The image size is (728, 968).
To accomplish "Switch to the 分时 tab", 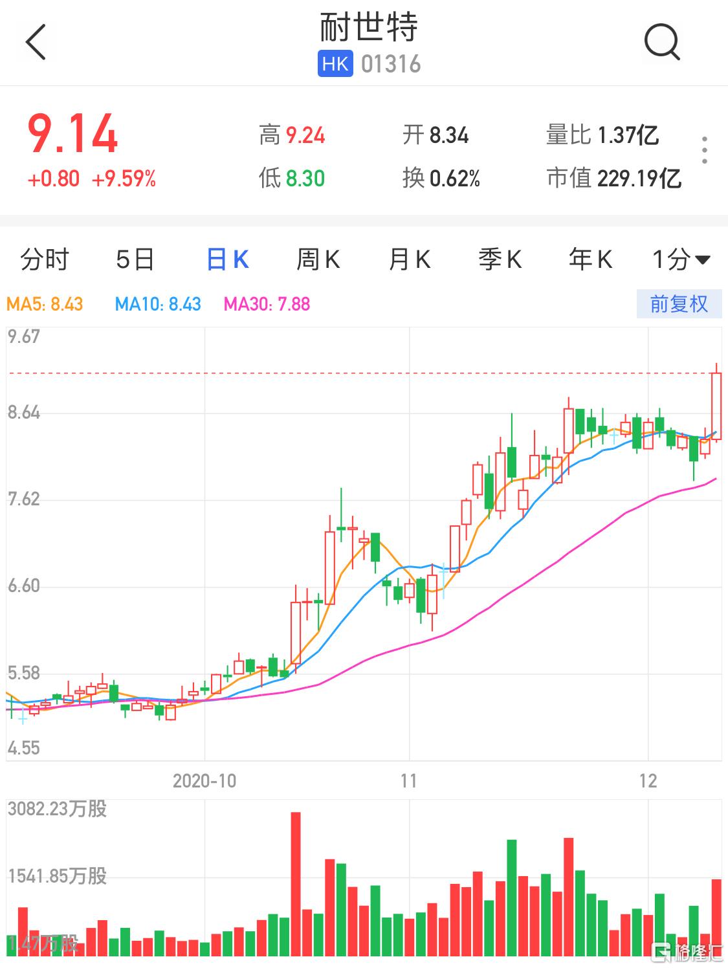I will (x=44, y=260).
